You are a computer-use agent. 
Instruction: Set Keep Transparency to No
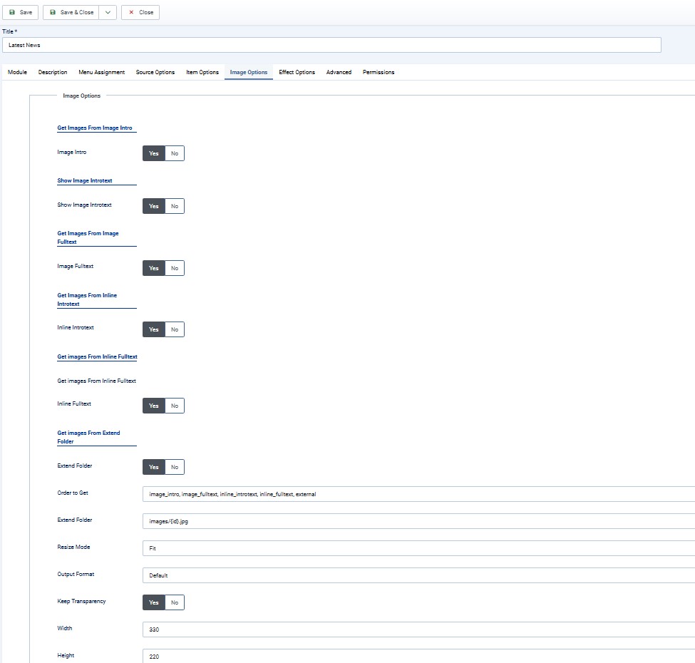coord(175,602)
